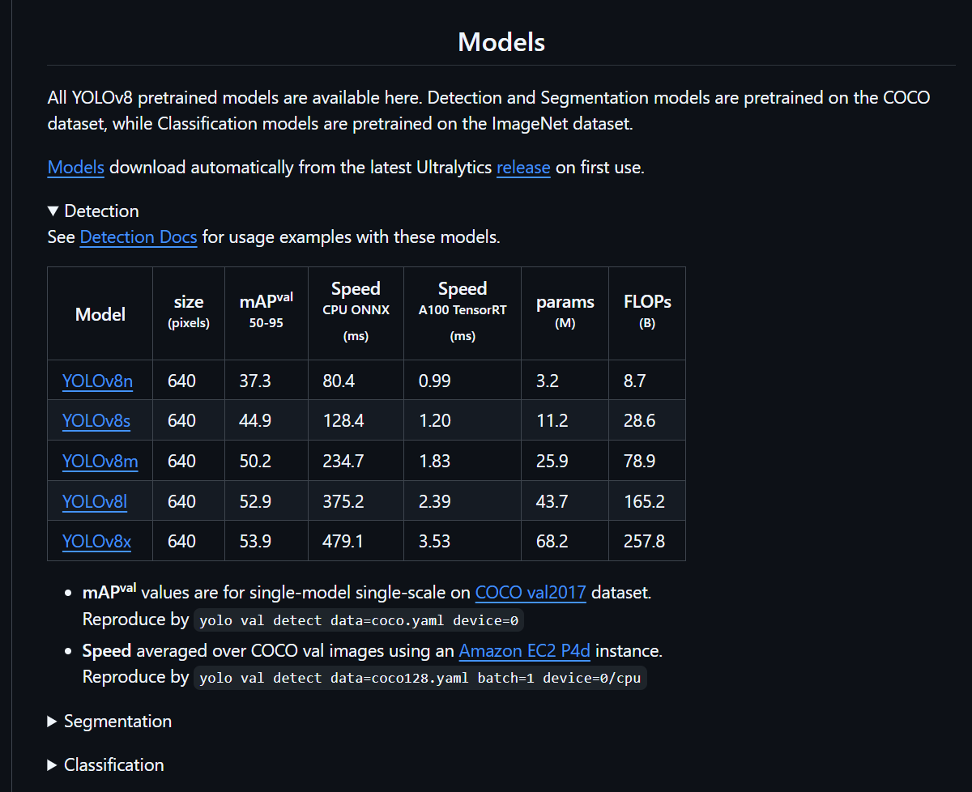
Task: Open the YOLOv8n model link
Action: tap(97, 381)
